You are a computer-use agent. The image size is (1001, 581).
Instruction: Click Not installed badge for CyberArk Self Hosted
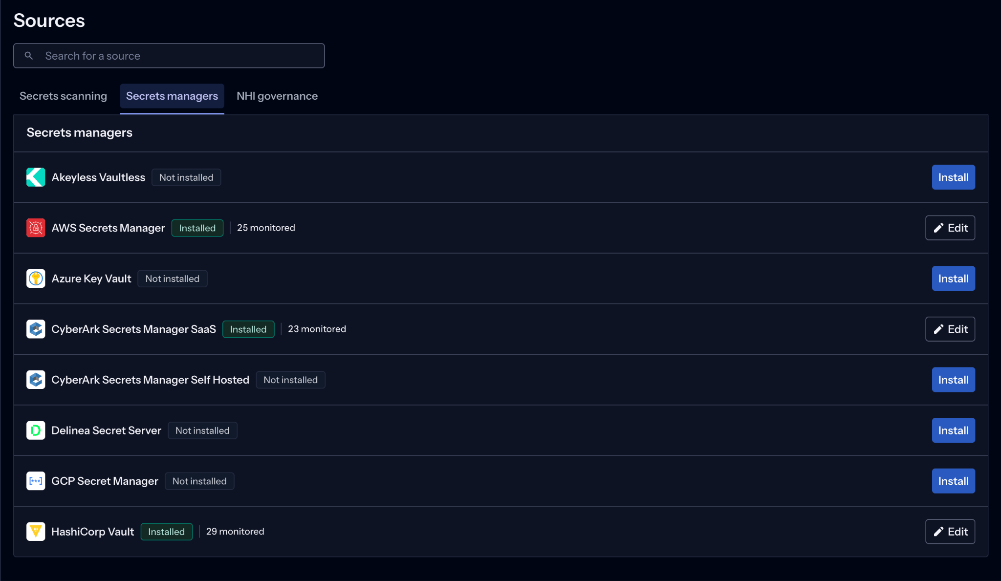(291, 380)
